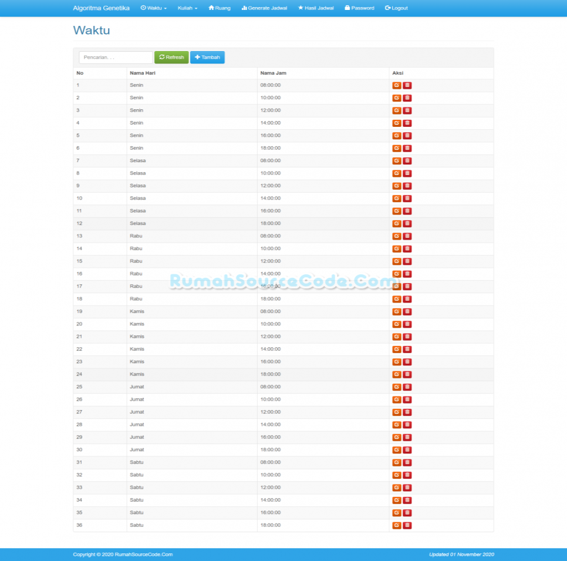Viewport: 567px width, 561px height.
Task: Delete row 7 Selasa 08:00:00
Action: pyautogui.click(x=407, y=161)
